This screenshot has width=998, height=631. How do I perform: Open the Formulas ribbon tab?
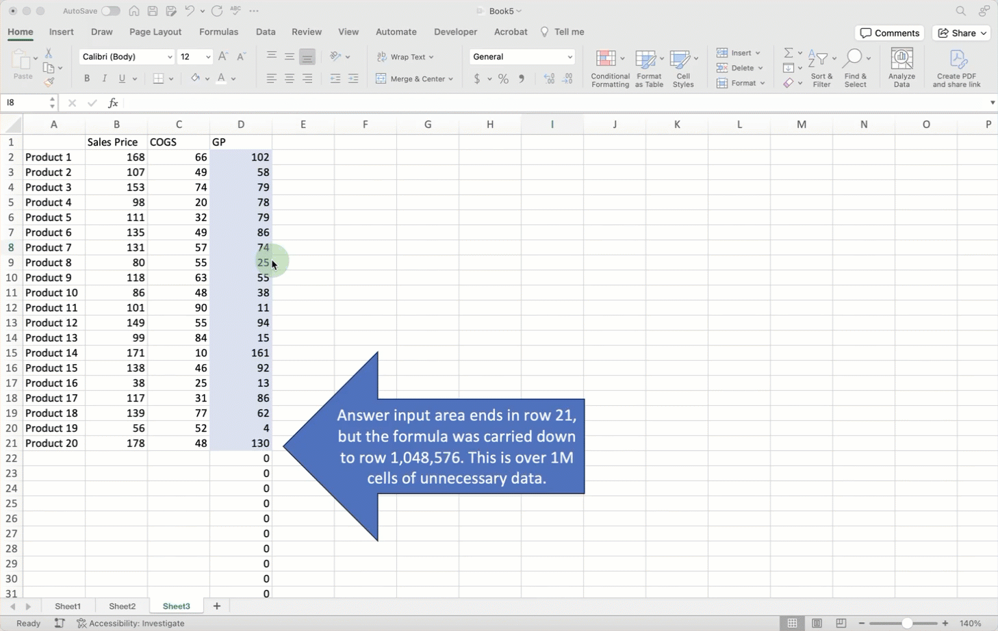click(x=218, y=32)
